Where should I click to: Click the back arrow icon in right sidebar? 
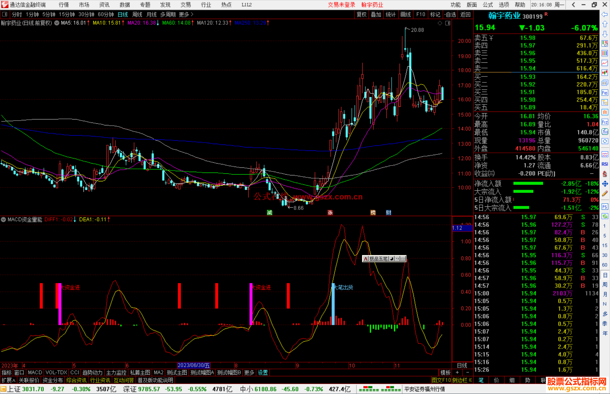coord(604,14)
